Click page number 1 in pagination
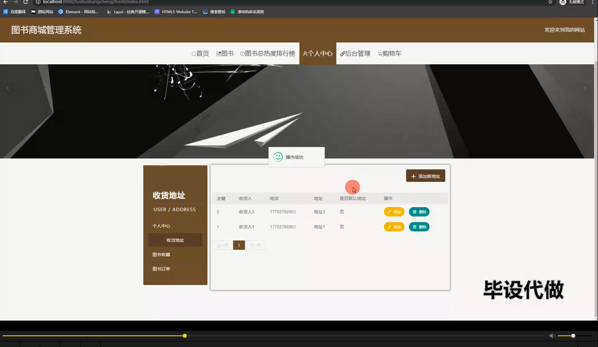 point(239,245)
